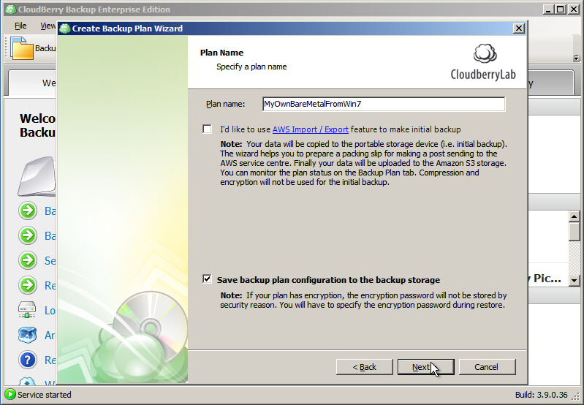Open the File menu in main window
Image resolution: width=584 pixels, height=405 pixels.
(20, 26)
